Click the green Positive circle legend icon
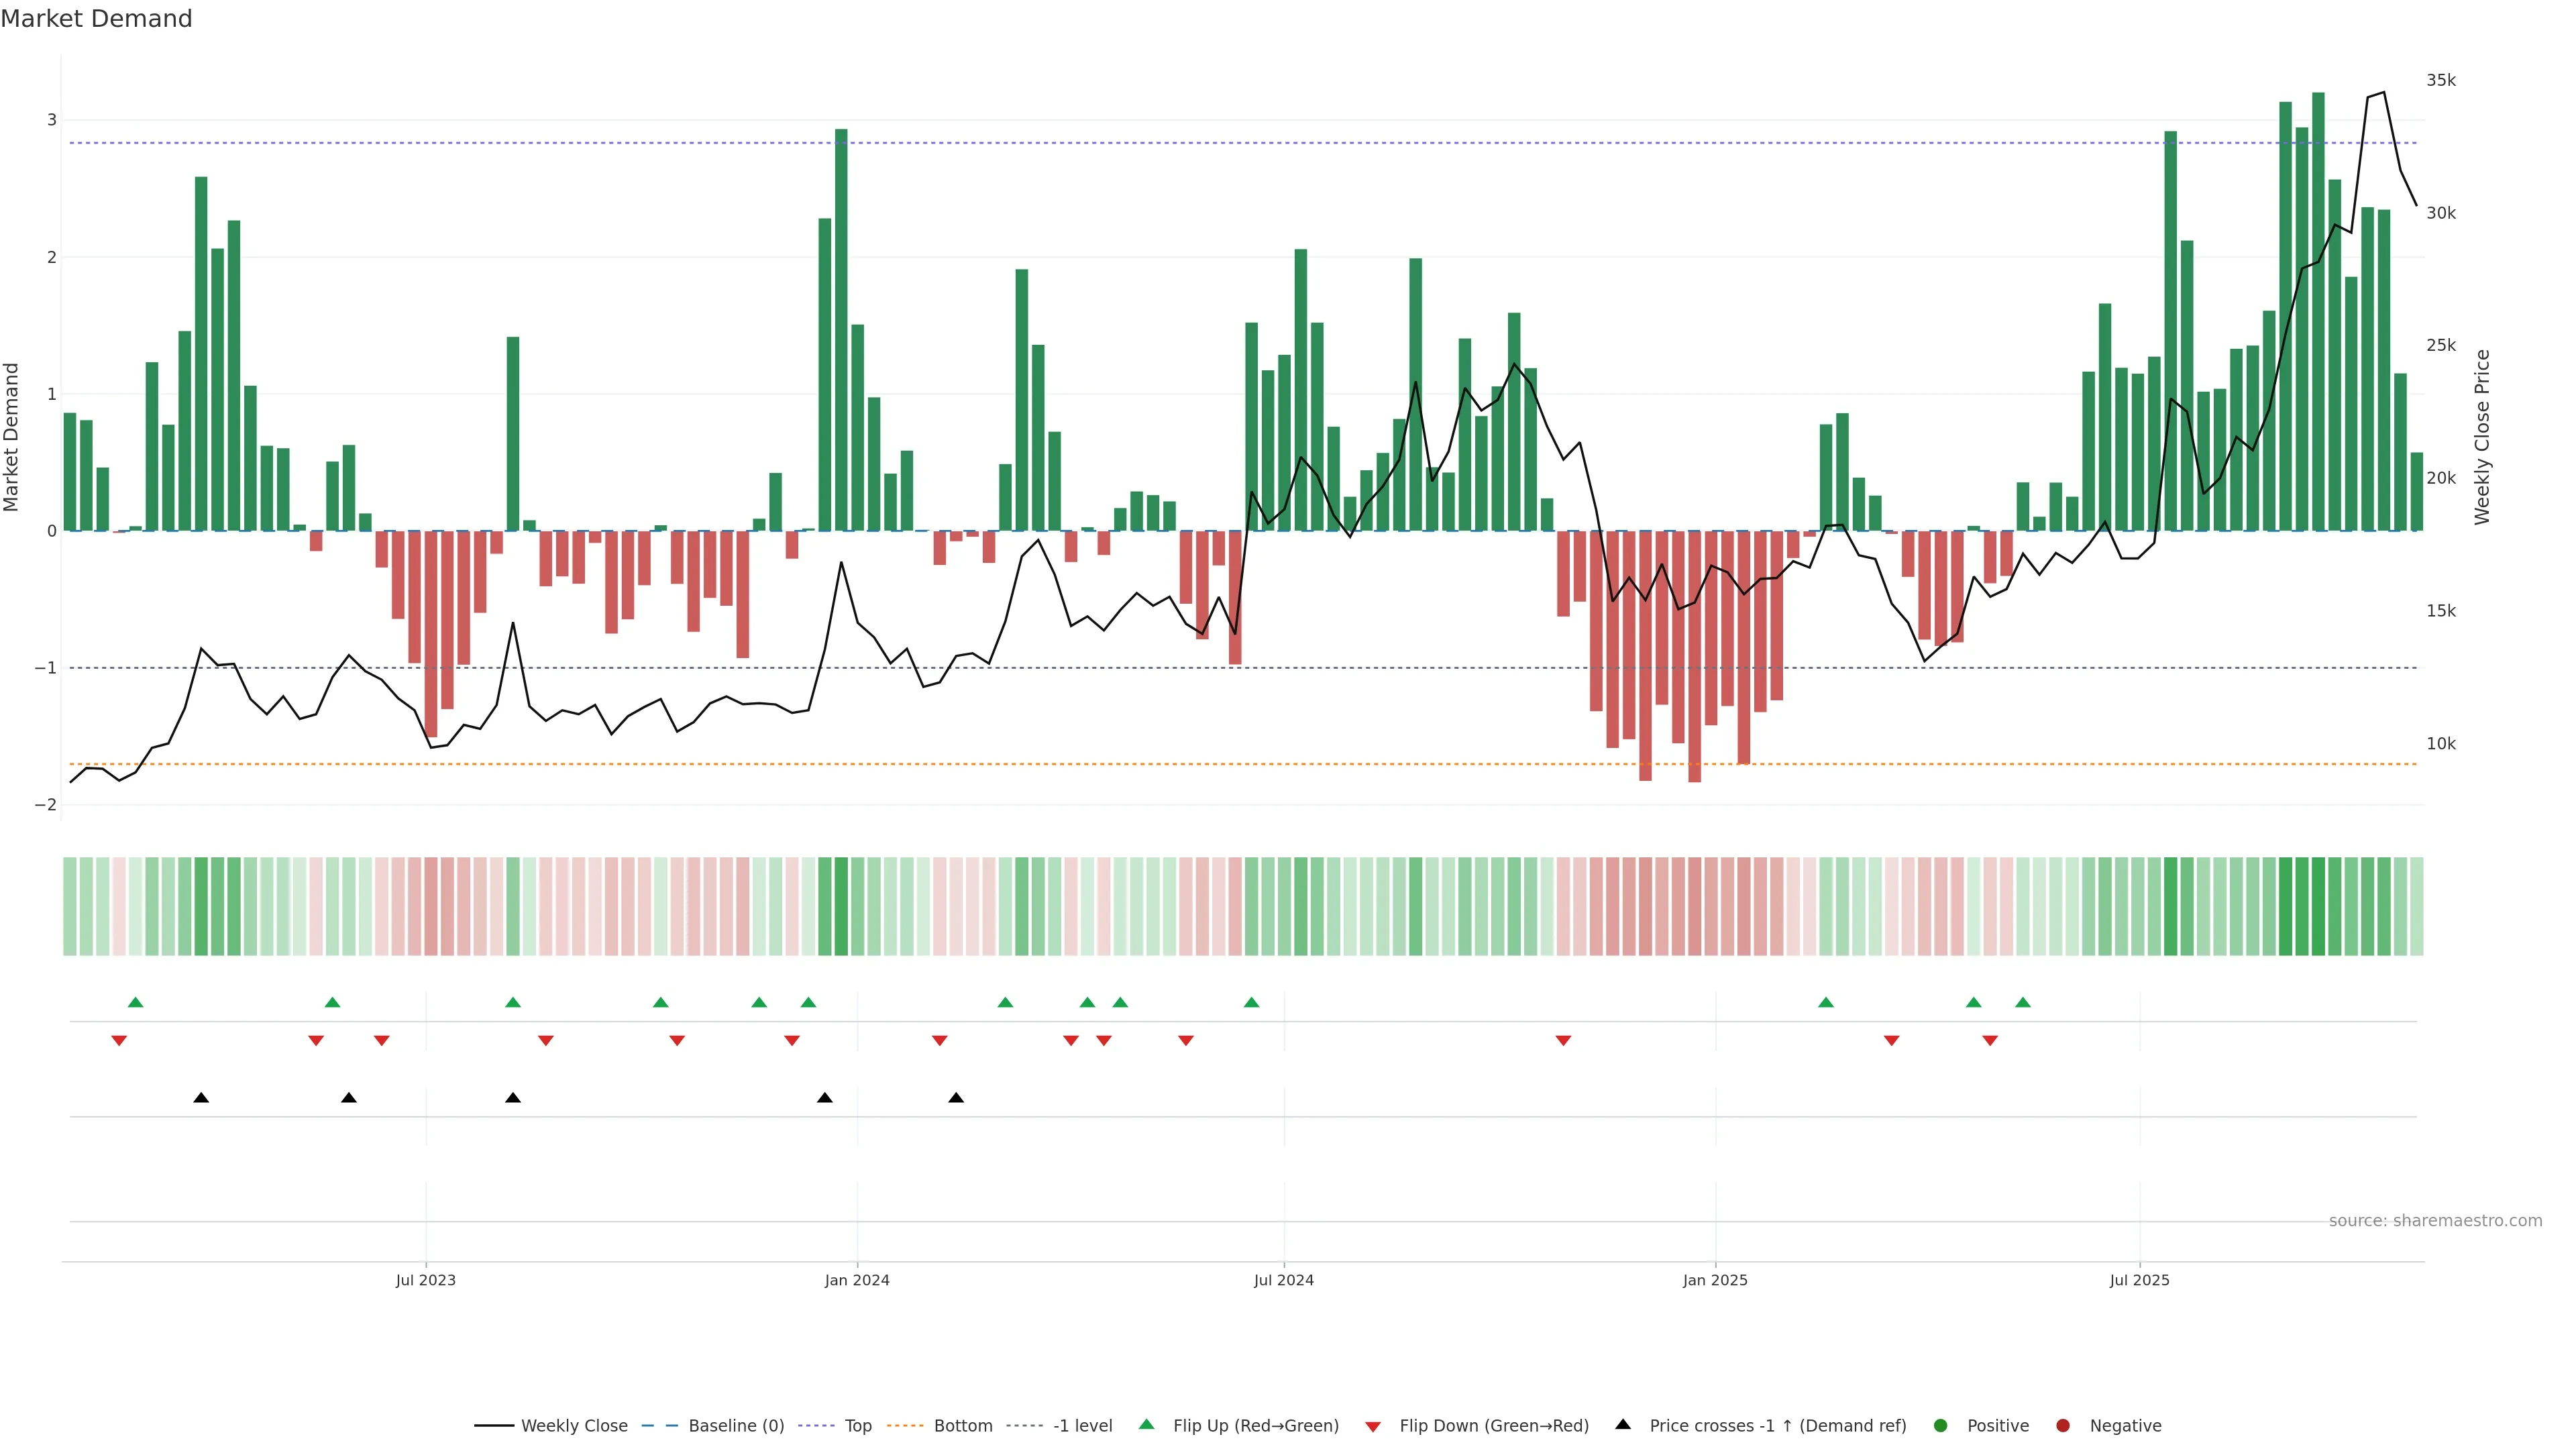 pos(1941,1425)
